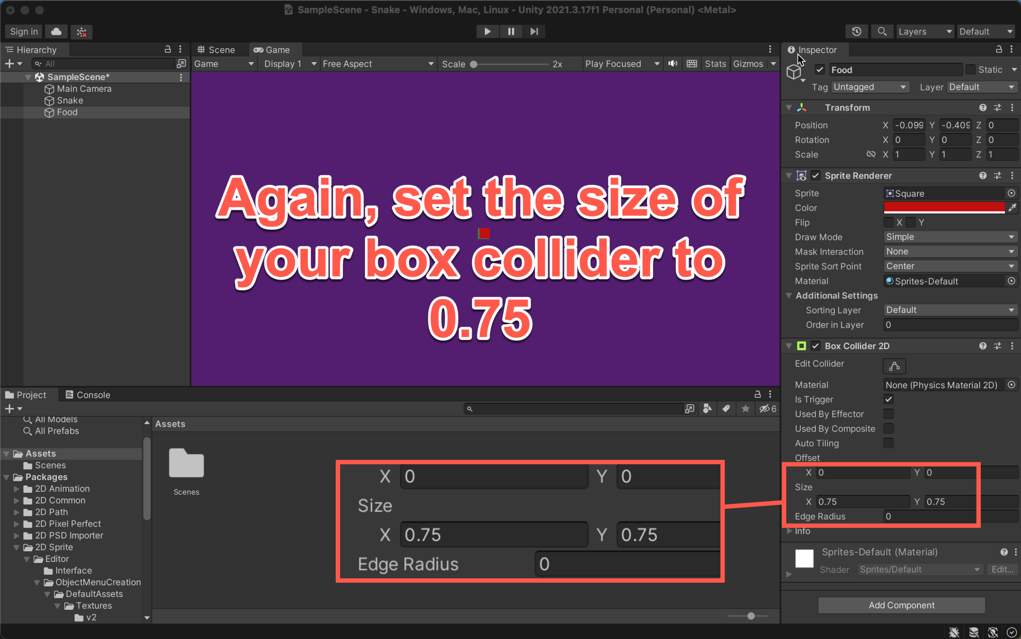This screenshot has width=1021, height=639.
Task: Open the Tag Untagged dropdown
Action: point(869,87)
